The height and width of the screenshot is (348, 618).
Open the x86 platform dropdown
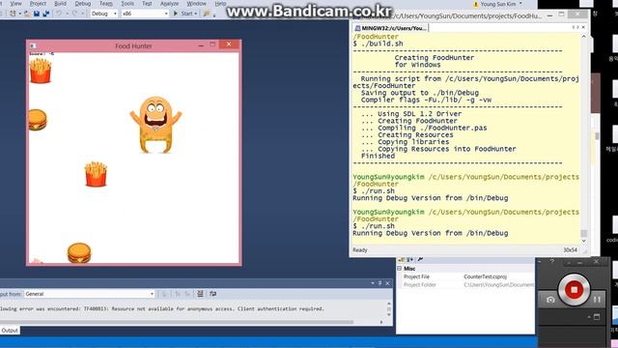pyautogui.click(x=145, y=14)
